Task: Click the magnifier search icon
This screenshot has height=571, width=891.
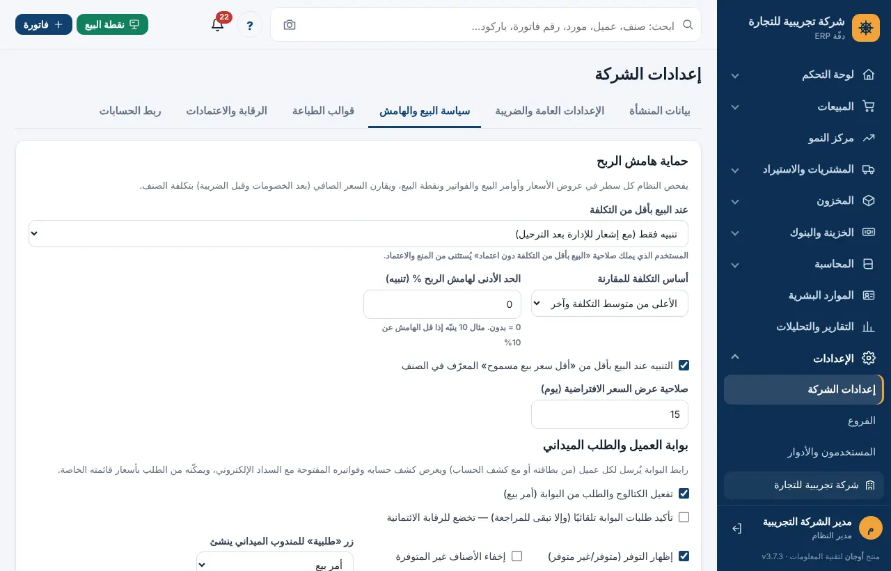Action: click(688, 25)
